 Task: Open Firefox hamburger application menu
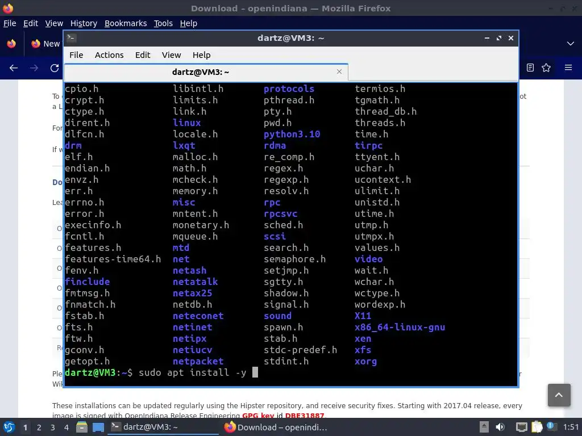pyautogui.click(x=568, y=68)
